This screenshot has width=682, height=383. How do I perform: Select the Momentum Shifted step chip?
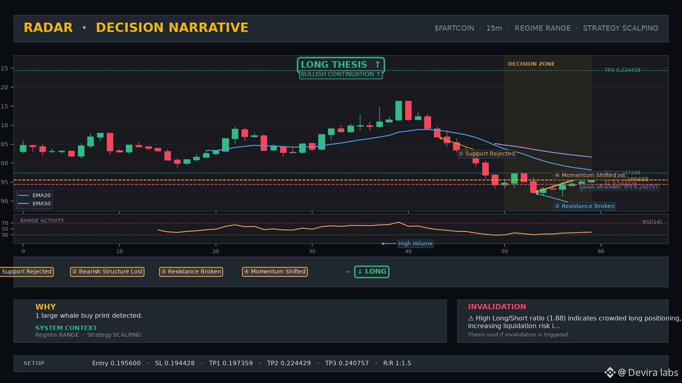(x=275, y=272)
